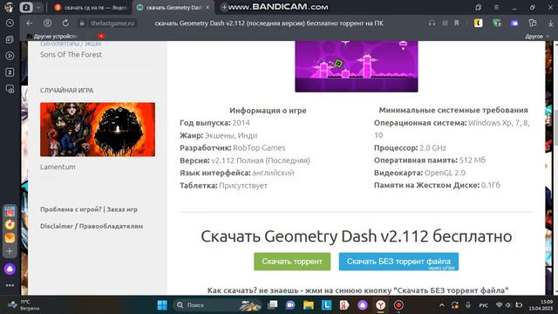Click 'Скачать БЕЗ торрент файла' blue button
Image resolution: width=558 pixels, height=314 pixels.
(398, 262)
